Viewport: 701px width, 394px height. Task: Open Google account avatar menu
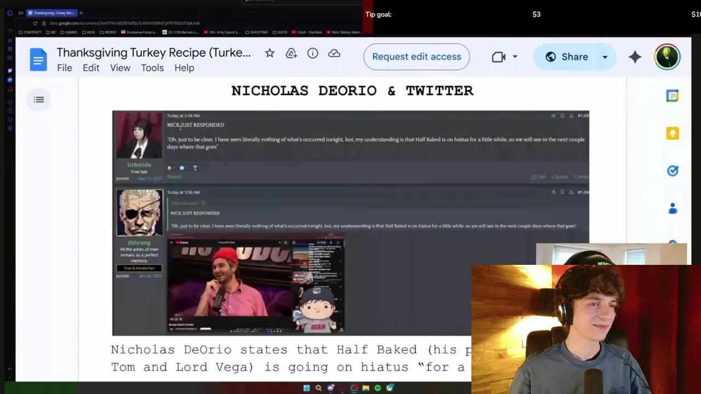pyautogui.click(x=667, y=56)
